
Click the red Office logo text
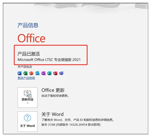(31, 38)
